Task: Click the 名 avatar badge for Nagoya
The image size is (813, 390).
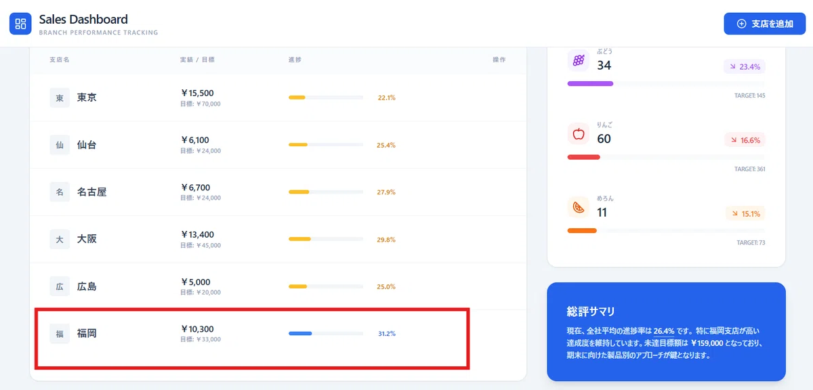Action: [x=60, y=192]
